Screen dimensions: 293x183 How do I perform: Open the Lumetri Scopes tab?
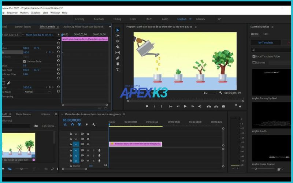click(23, 27)
